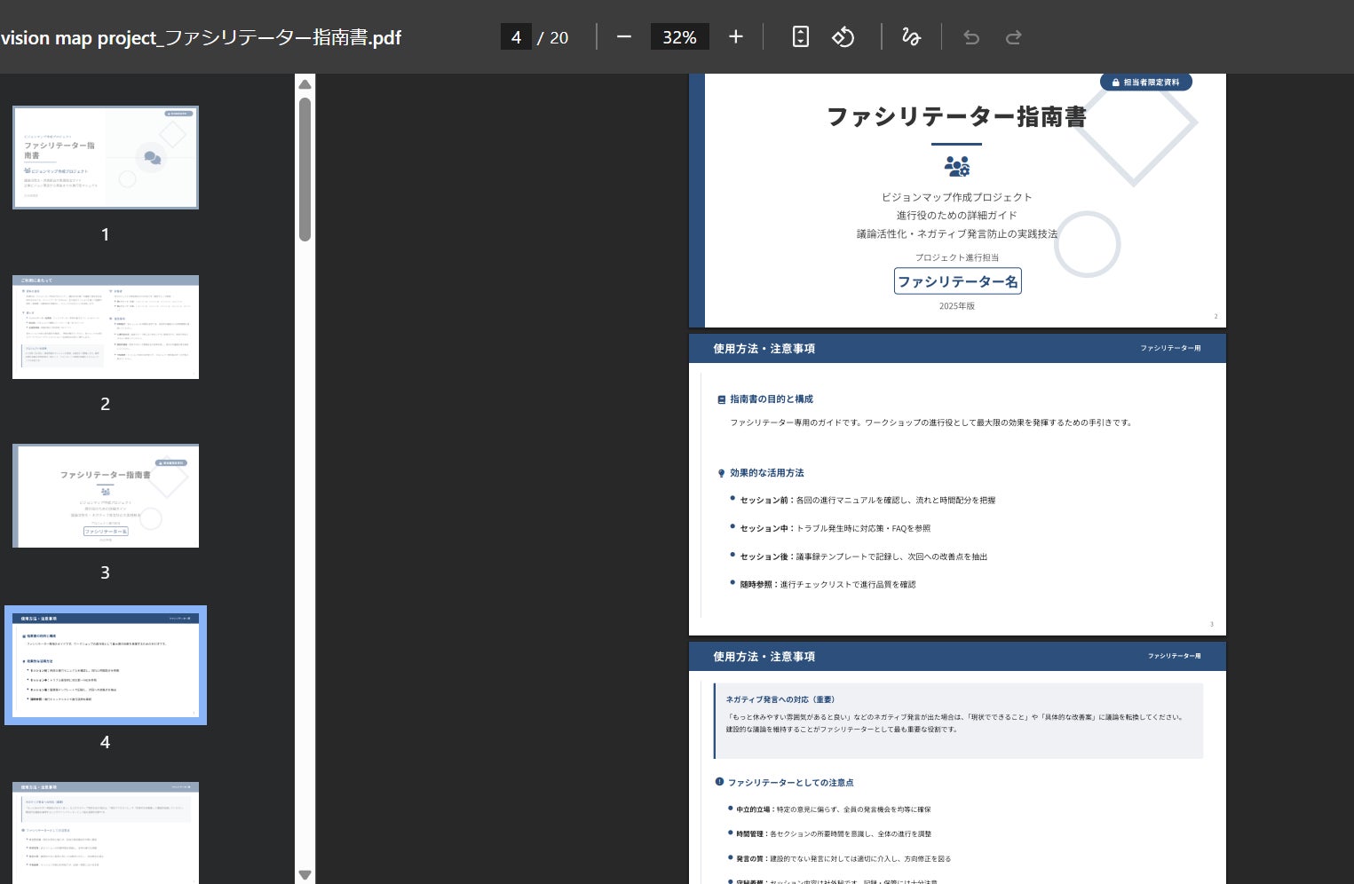
Task: Click the fit to page icon
Action: click(800, 37)
